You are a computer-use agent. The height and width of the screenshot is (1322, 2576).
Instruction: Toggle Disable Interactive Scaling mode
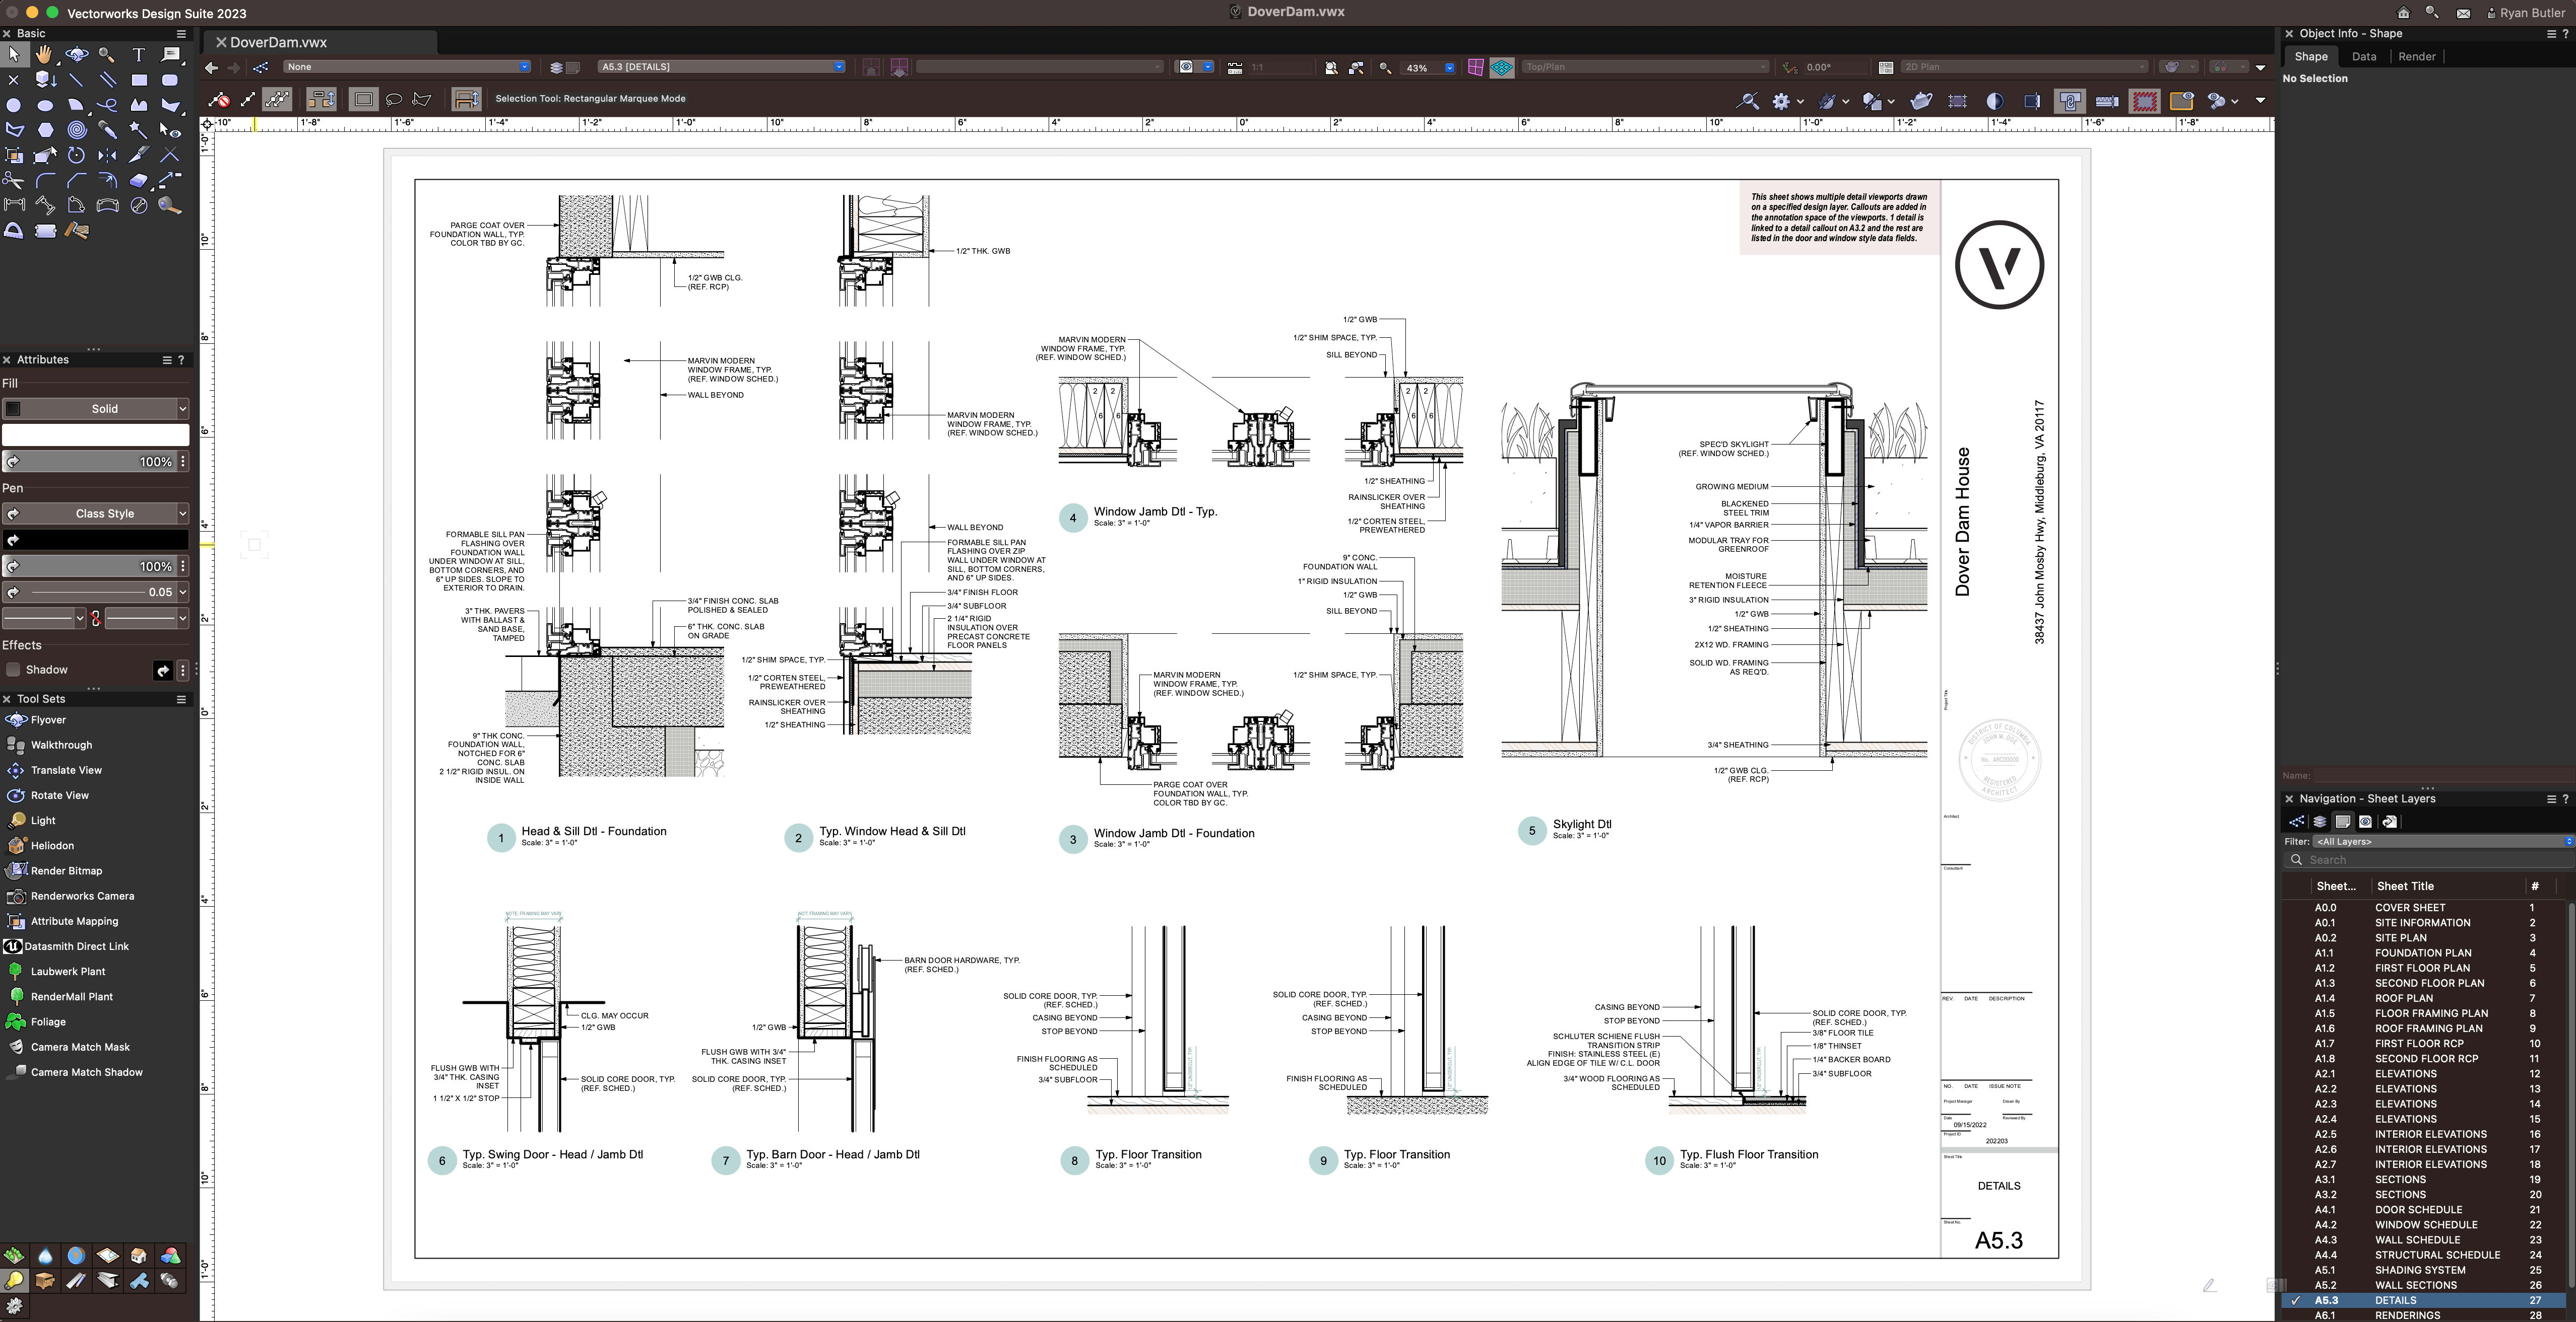tap(219, 99)
